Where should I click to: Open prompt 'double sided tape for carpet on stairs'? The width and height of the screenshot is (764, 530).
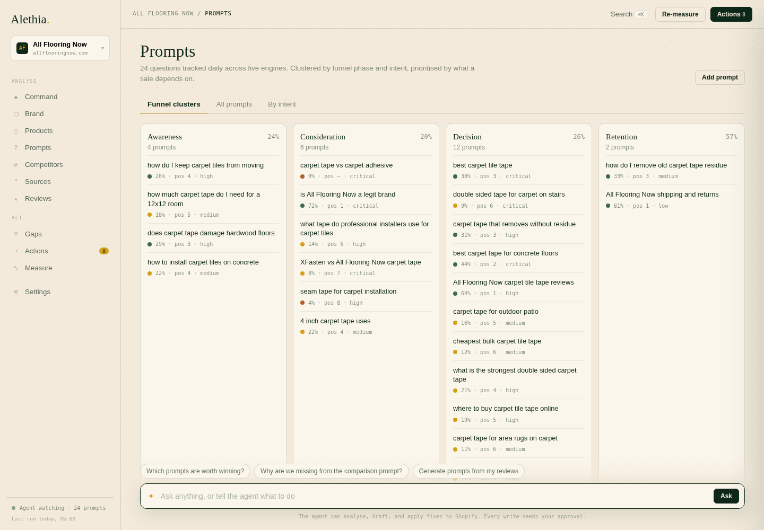point(519,200)
